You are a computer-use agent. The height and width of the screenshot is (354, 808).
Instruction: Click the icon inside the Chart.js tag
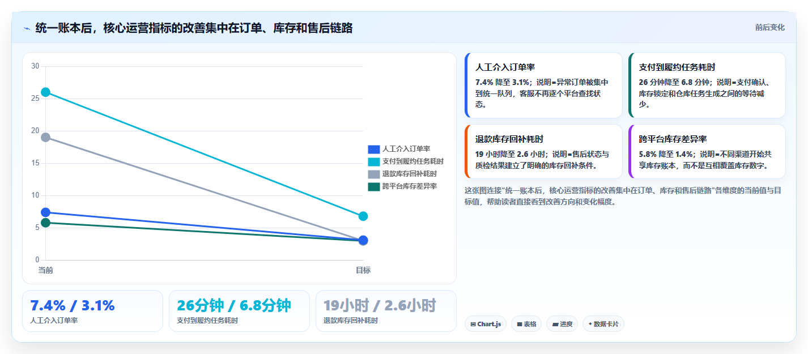(473, 325)
